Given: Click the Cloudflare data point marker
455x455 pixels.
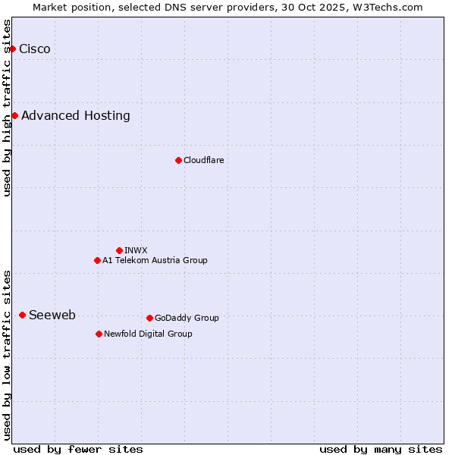Looking at the screenshot, I should click(178, 160).
